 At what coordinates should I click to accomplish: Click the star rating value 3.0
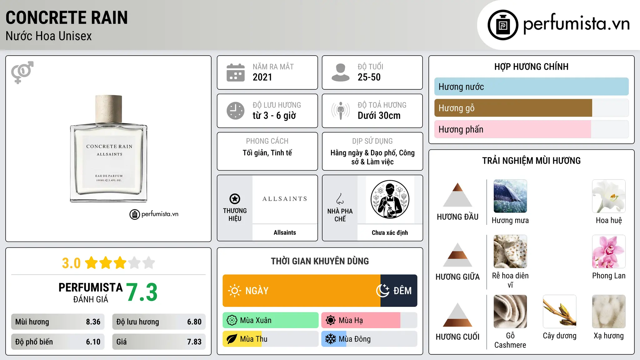(x=71, y=263)
